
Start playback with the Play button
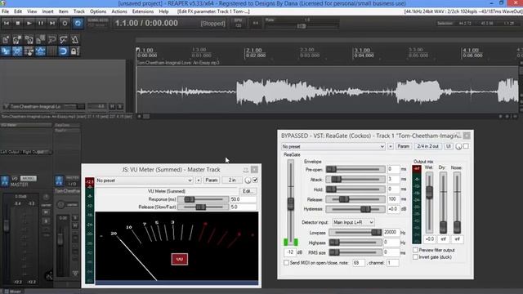click(x=29, y=24)
